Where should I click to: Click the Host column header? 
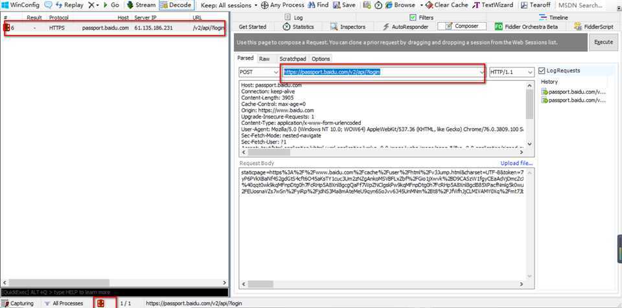pos(123,18)
